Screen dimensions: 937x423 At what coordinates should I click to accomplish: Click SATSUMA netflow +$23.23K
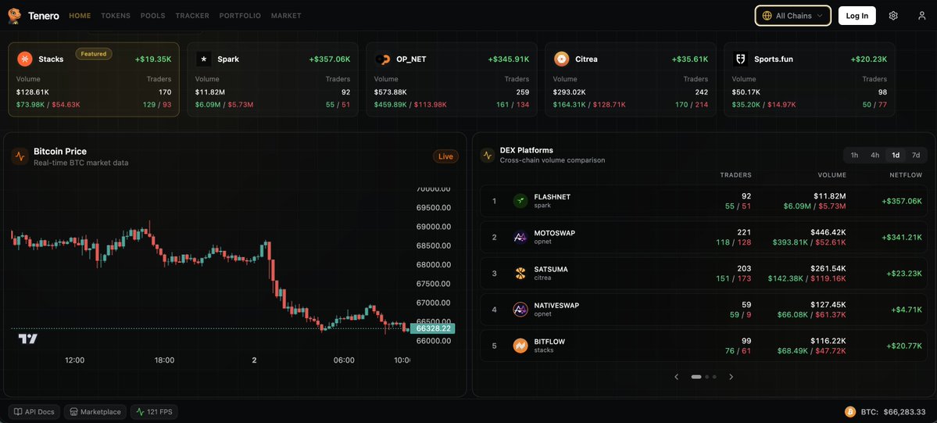(904, 274)
